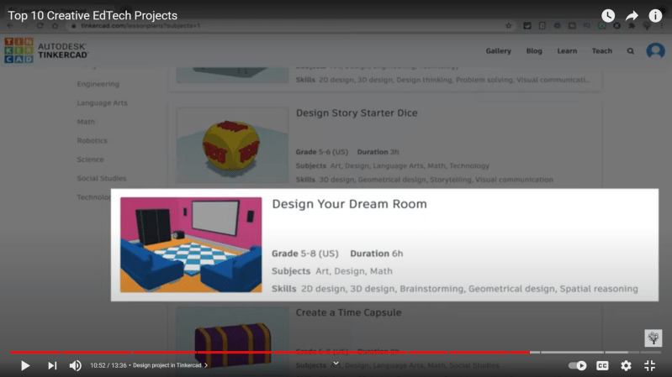Click the Tinkercad search magnifier icon
Screen dimensions: 672x377
(x=631, y=51)
